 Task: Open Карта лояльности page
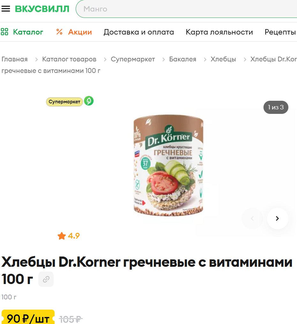[x=219, y=32]
